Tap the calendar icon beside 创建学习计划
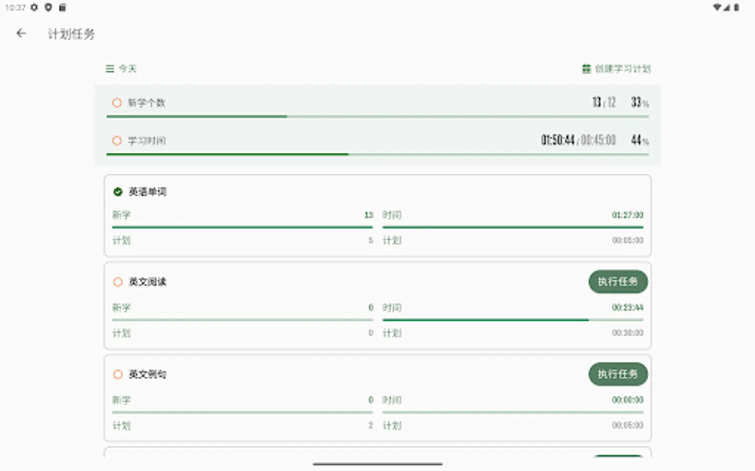 coord(586,69)
